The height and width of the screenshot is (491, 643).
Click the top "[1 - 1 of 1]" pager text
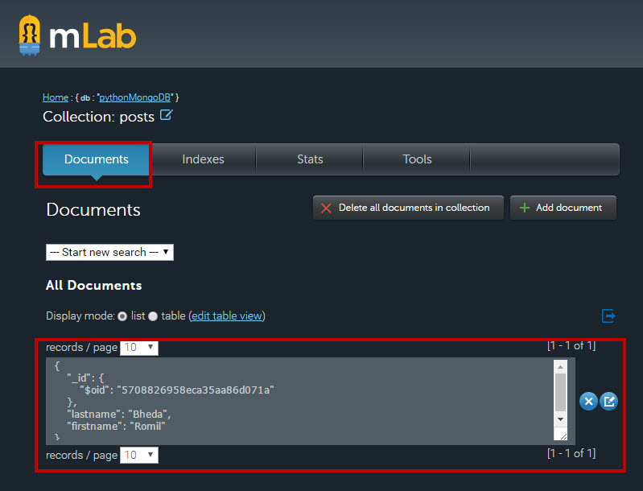(571, 346)
